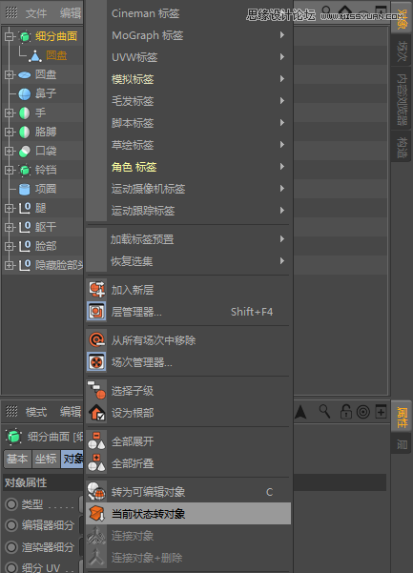Click the 场次管理器 take manager icon
413x573 pixels.
tap(97, 362)
